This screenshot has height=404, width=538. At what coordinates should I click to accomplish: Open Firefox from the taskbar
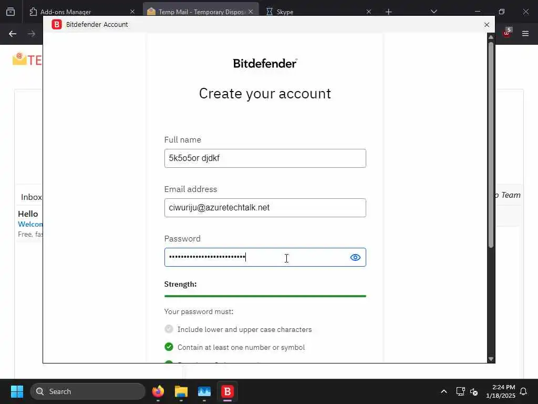158,391
